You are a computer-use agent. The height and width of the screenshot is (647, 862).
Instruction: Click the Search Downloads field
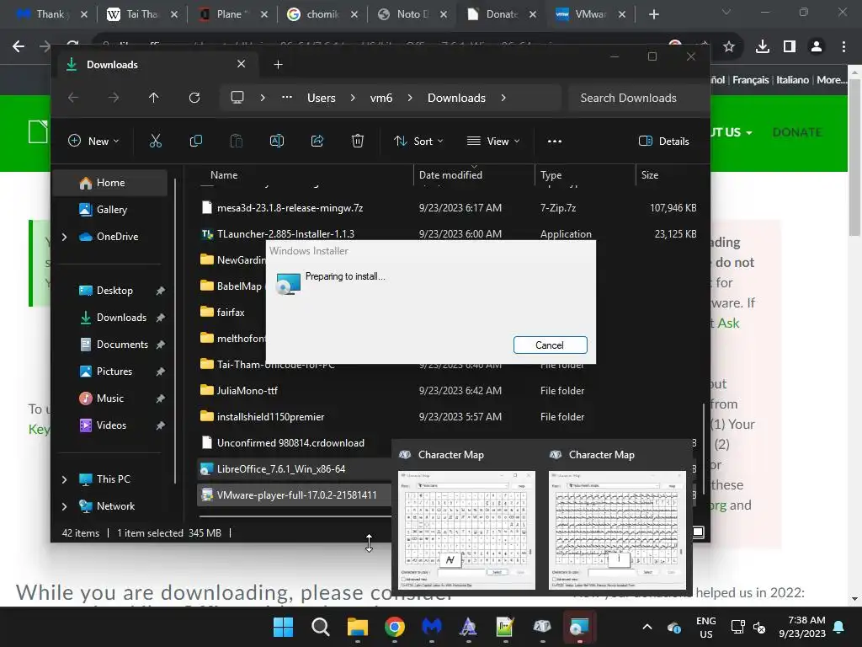tap(638, 98)
